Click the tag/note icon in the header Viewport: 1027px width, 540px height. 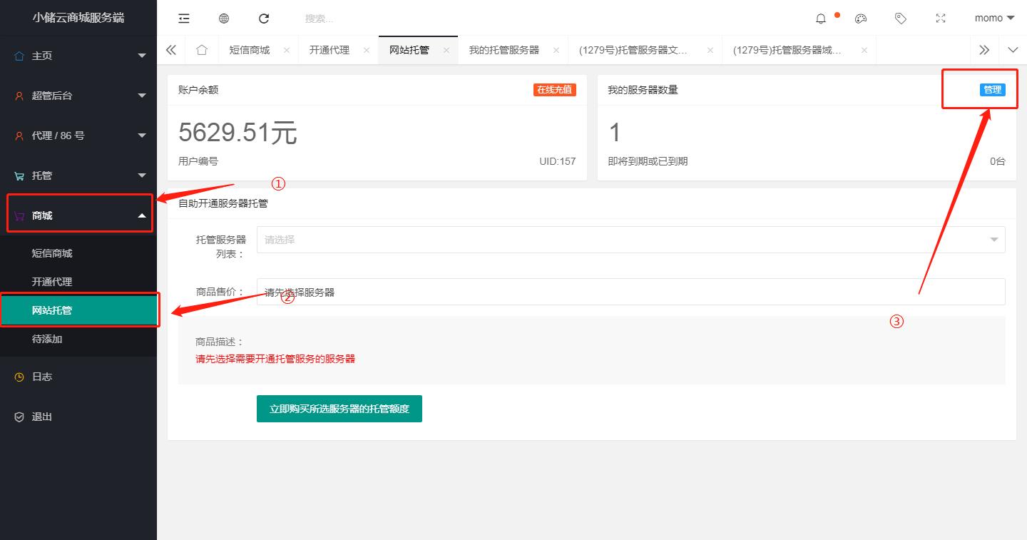pyautogui.click(x=901, y=19)
